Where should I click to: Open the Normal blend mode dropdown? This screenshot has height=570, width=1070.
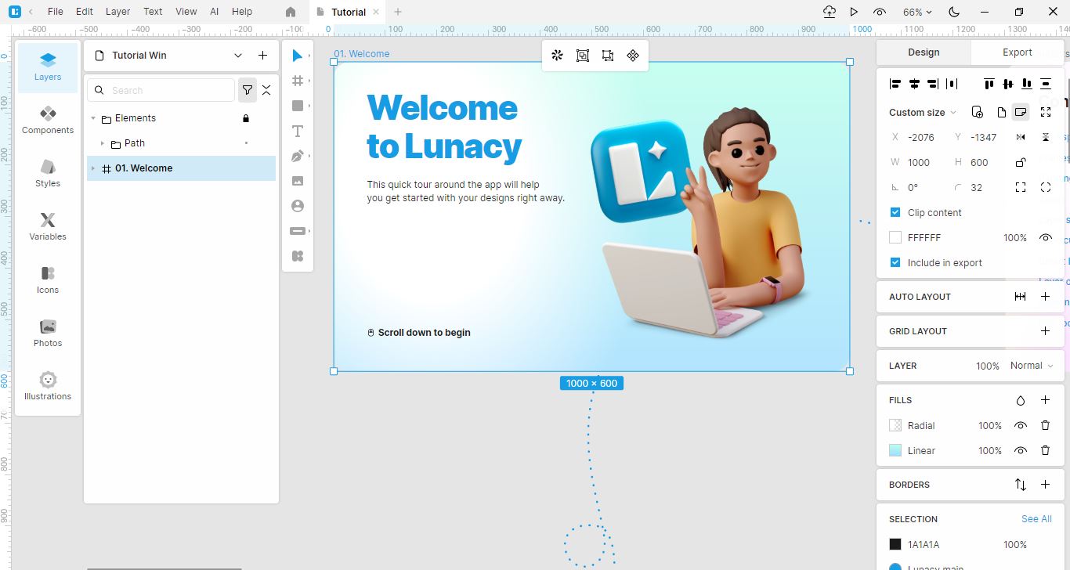point(1031,366)
